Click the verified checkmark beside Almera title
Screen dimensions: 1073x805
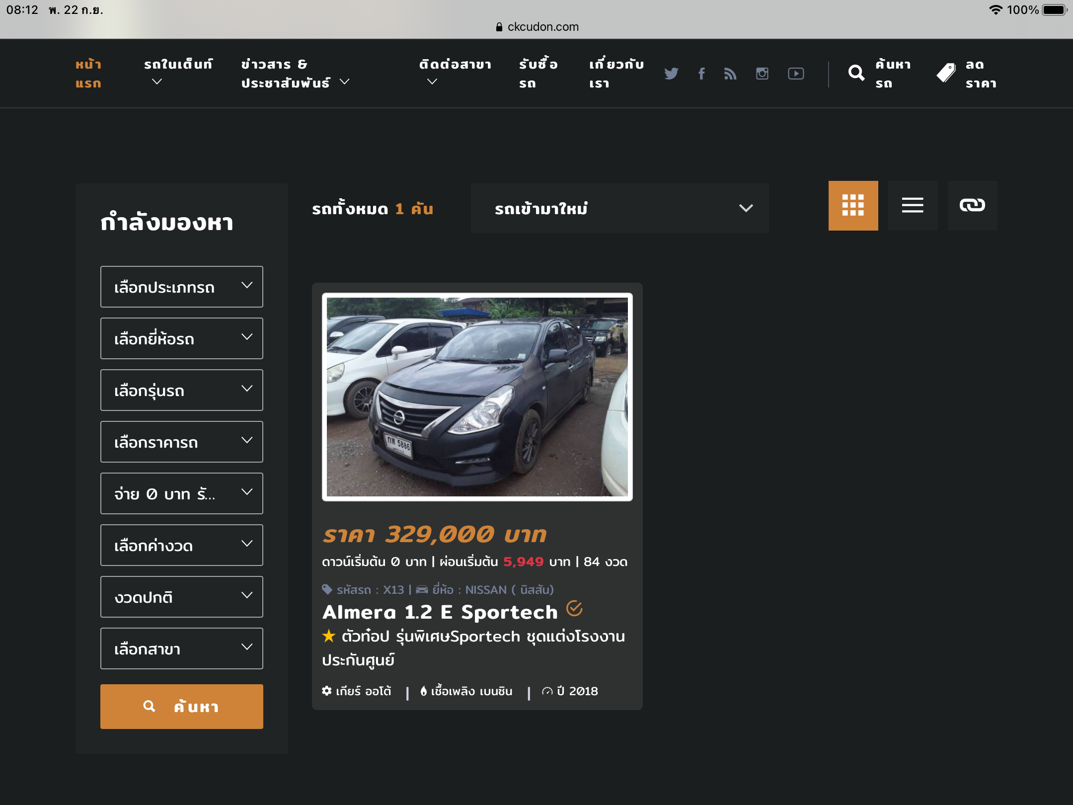(574, 608)
